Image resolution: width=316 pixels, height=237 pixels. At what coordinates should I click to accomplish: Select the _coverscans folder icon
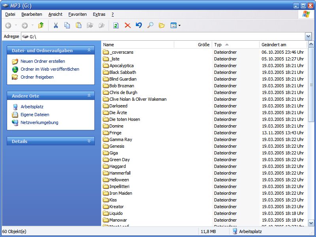coord(106,52)
